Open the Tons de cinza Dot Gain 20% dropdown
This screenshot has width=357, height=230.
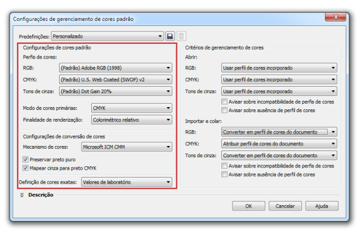pos(115,91)
